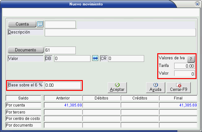Screen dimensions: 202x132
Task: Swap debit and credit with arrow icon
Action: (95, 59)
